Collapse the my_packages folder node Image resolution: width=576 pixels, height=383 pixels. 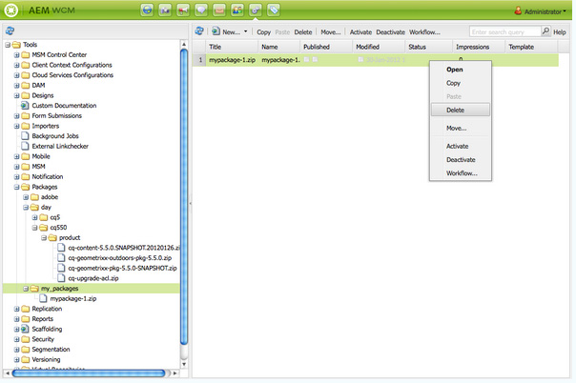(26, 289)
